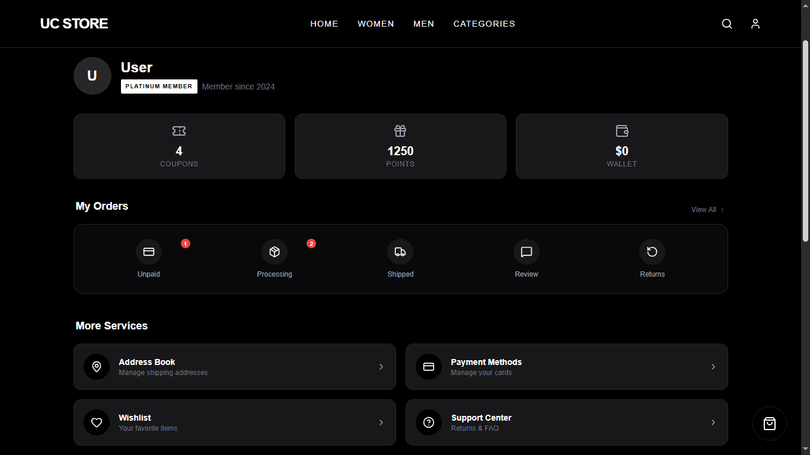The width and height of the screenshot is (810, 455).
Task: Open Review chat bubble icon
Action: pos(527,252)
